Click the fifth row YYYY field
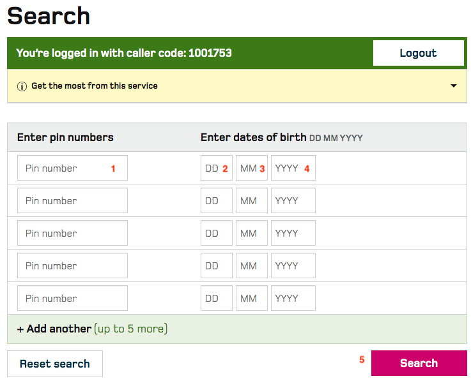The width and height of the screenshot is (471, 381). tap(293, 298)
